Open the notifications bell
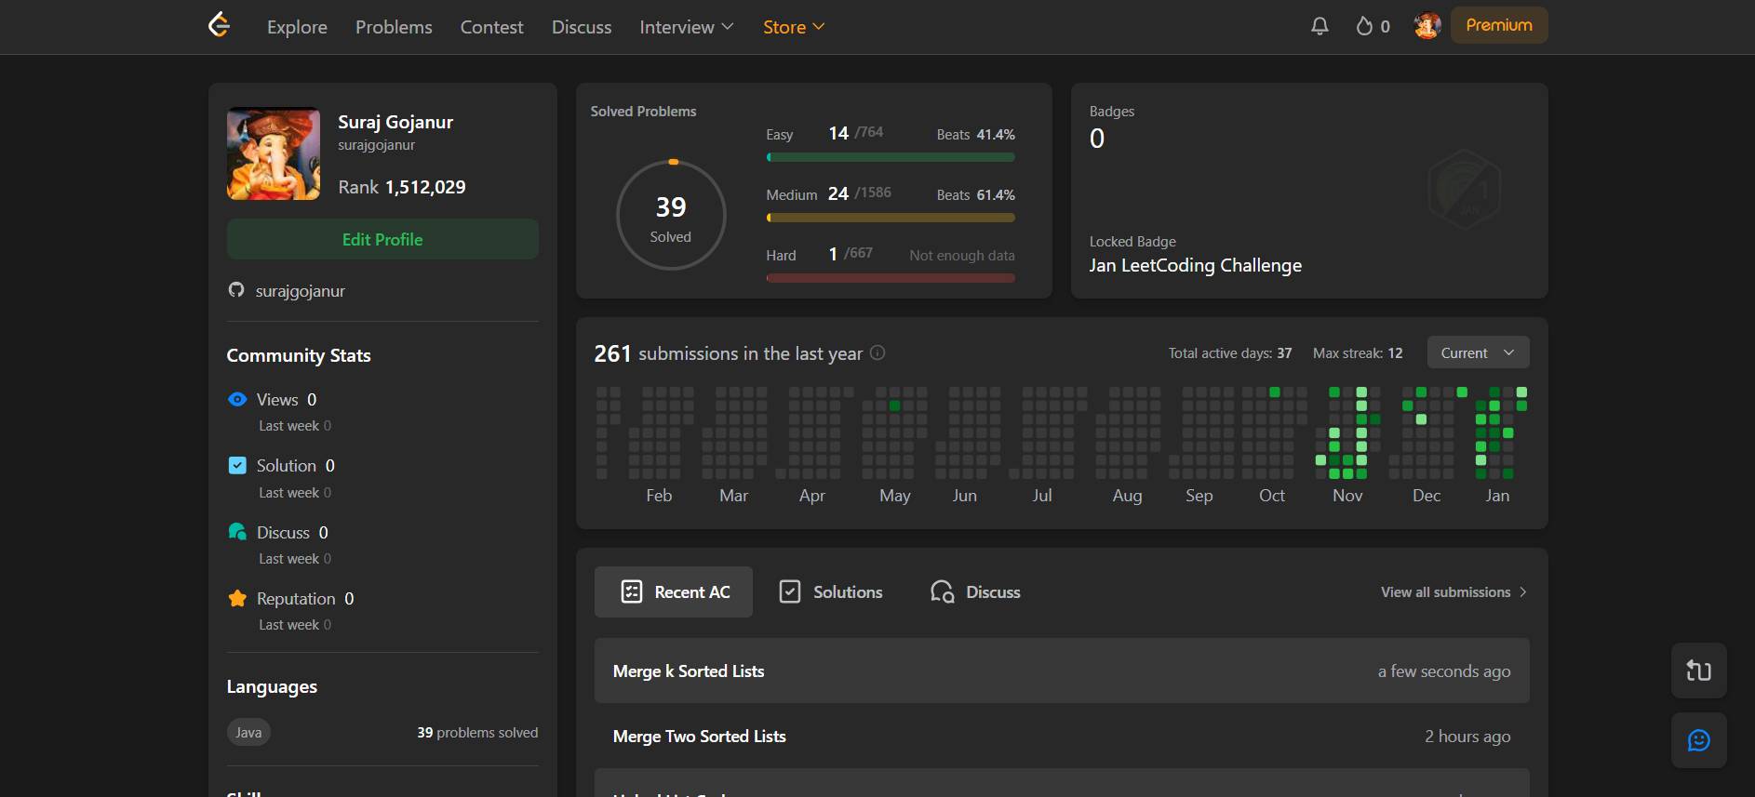Image resolution: width=1755 pixels, height=797 pixels. tap(1320, 26)
